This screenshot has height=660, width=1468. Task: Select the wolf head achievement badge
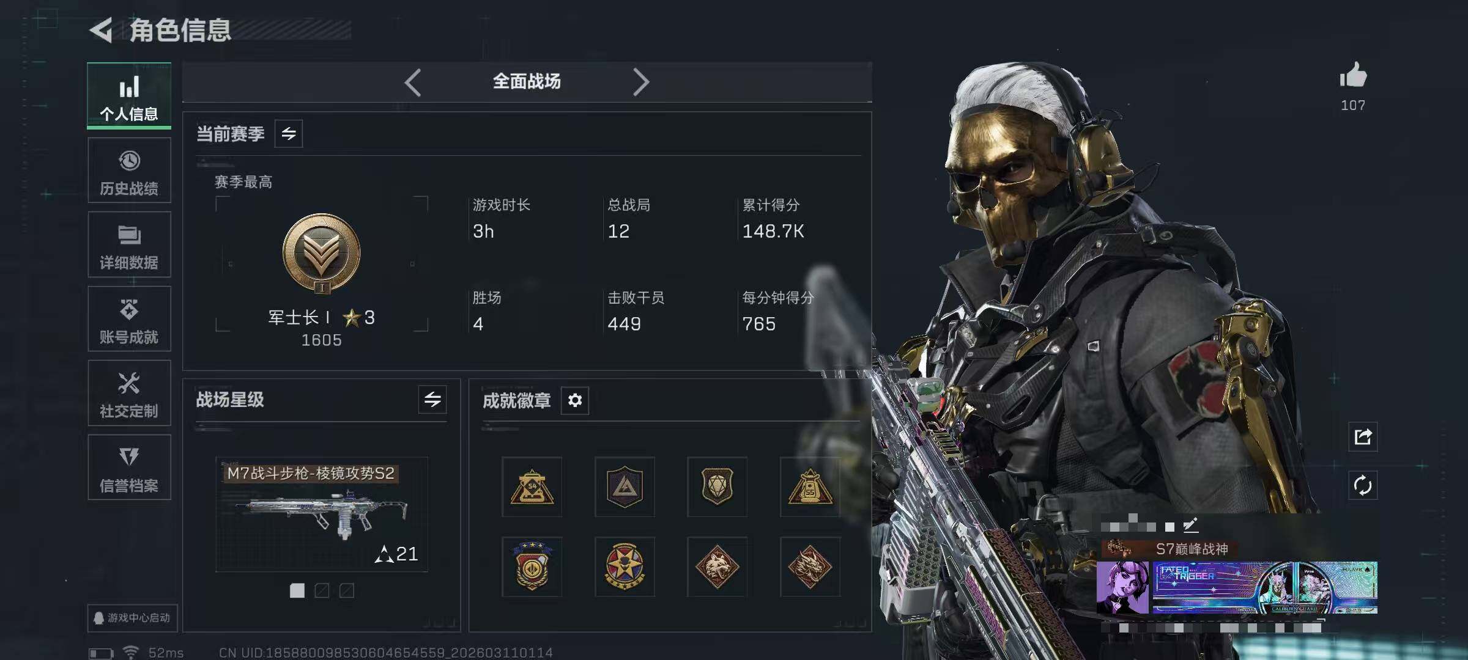[717, 566]
